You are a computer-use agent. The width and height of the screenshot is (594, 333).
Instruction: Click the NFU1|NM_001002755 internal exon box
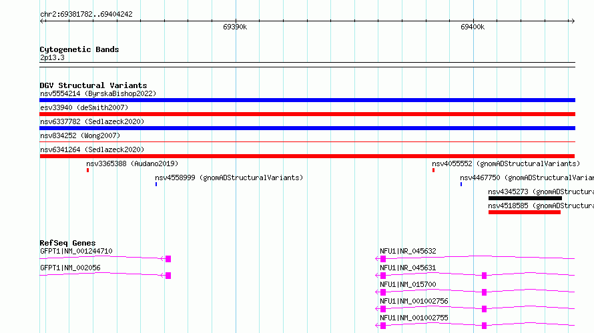pyautogui.click(x=484, y=326)
